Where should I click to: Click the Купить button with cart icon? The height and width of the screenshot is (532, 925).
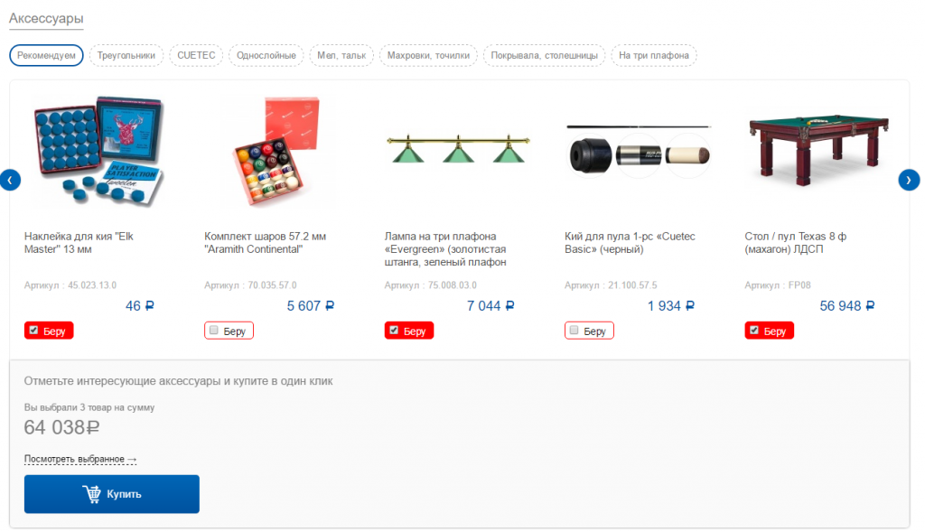[x=111, y=494]
